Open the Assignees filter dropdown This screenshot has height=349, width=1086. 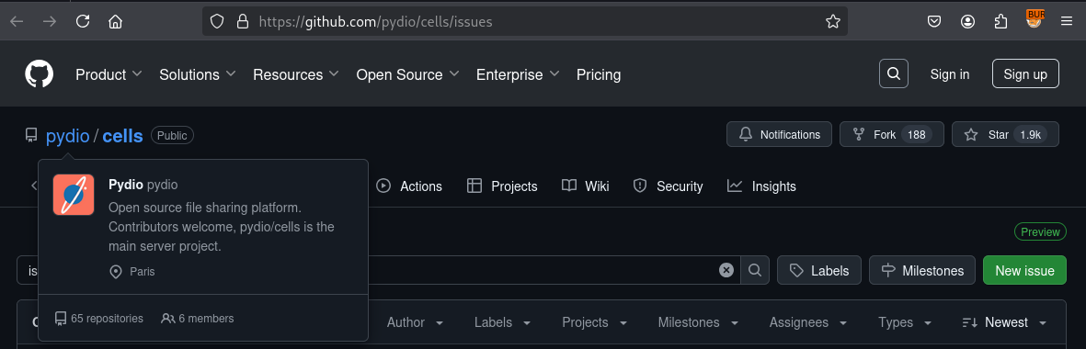[808, 322]
